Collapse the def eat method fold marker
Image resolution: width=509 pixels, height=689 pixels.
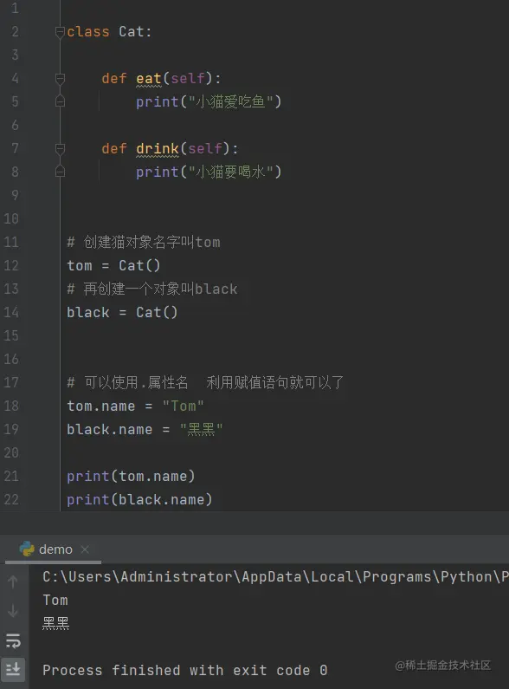coord(60,79)
